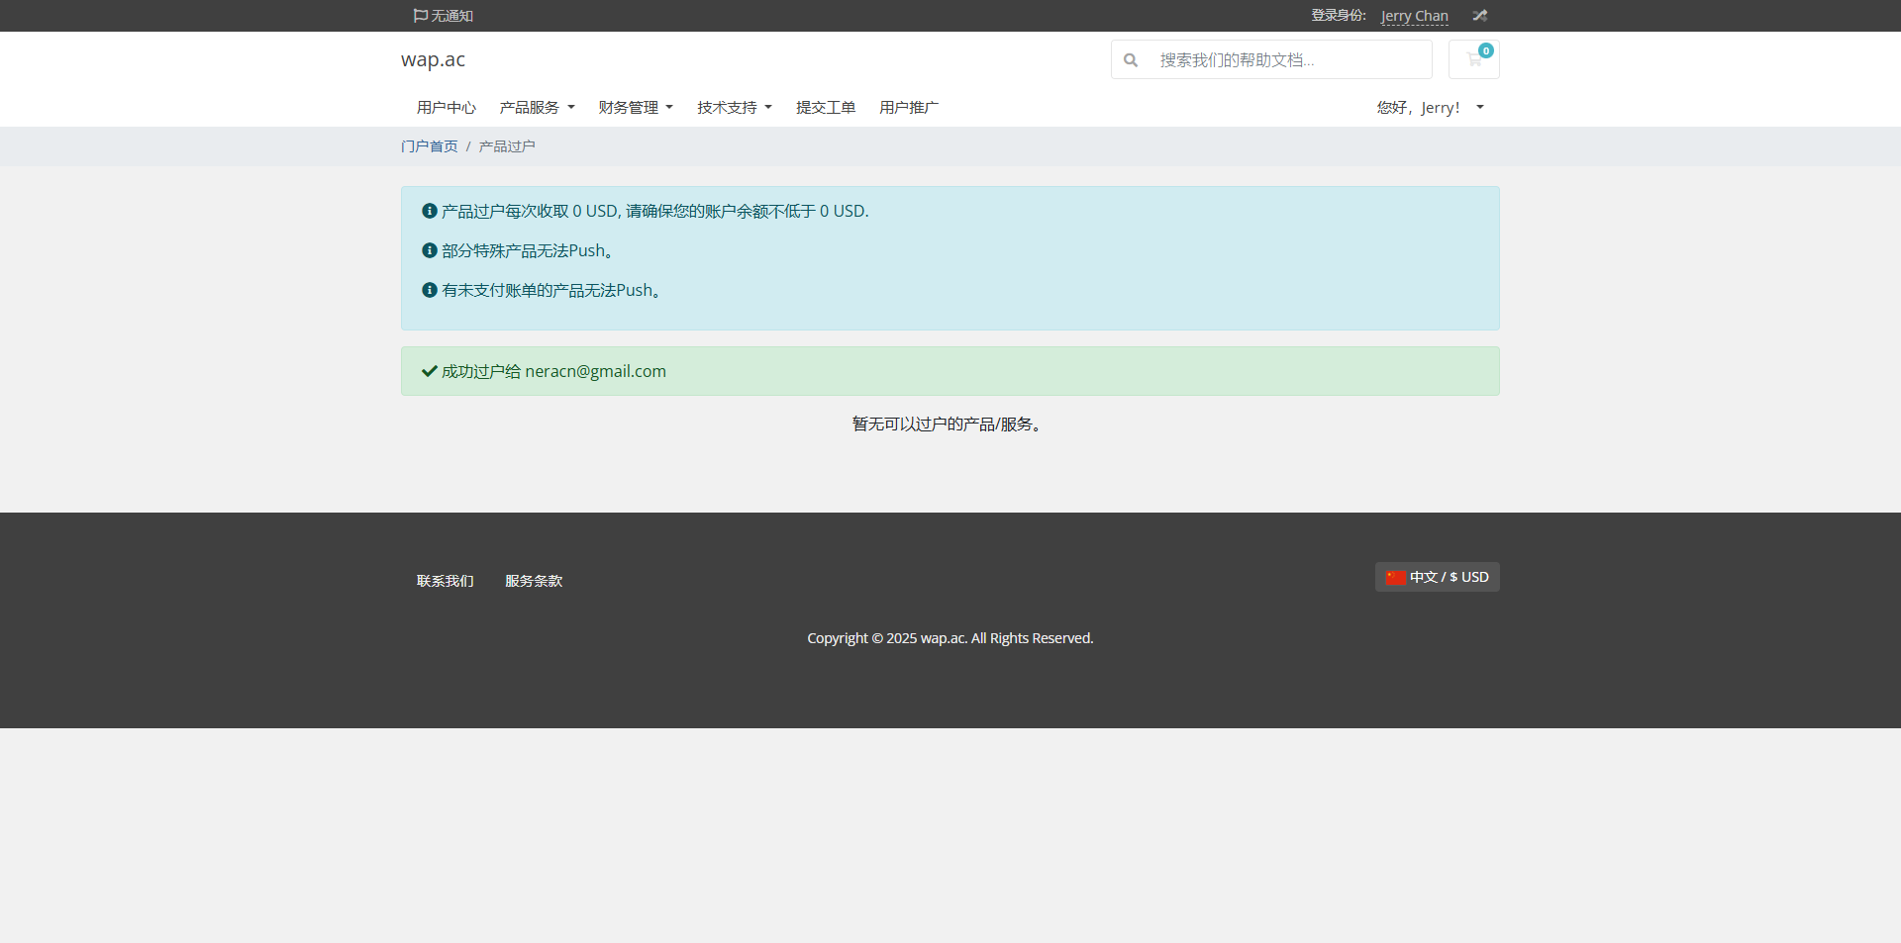Click the 产品过户每次收取 0 USD notice
1901x943 pixels.
(x=646, y=211)
